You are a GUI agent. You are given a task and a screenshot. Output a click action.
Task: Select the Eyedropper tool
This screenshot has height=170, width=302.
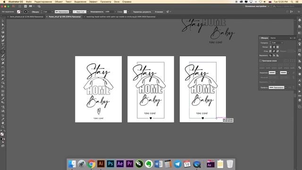(x=3, y=99)
